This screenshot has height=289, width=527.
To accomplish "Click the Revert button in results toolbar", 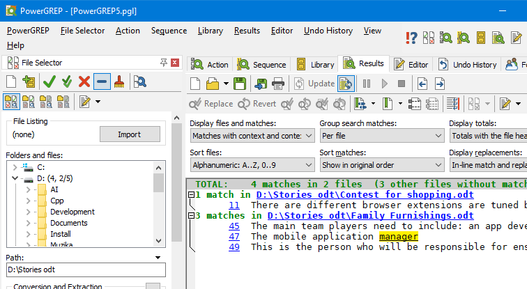I will [x=257, y=104].
